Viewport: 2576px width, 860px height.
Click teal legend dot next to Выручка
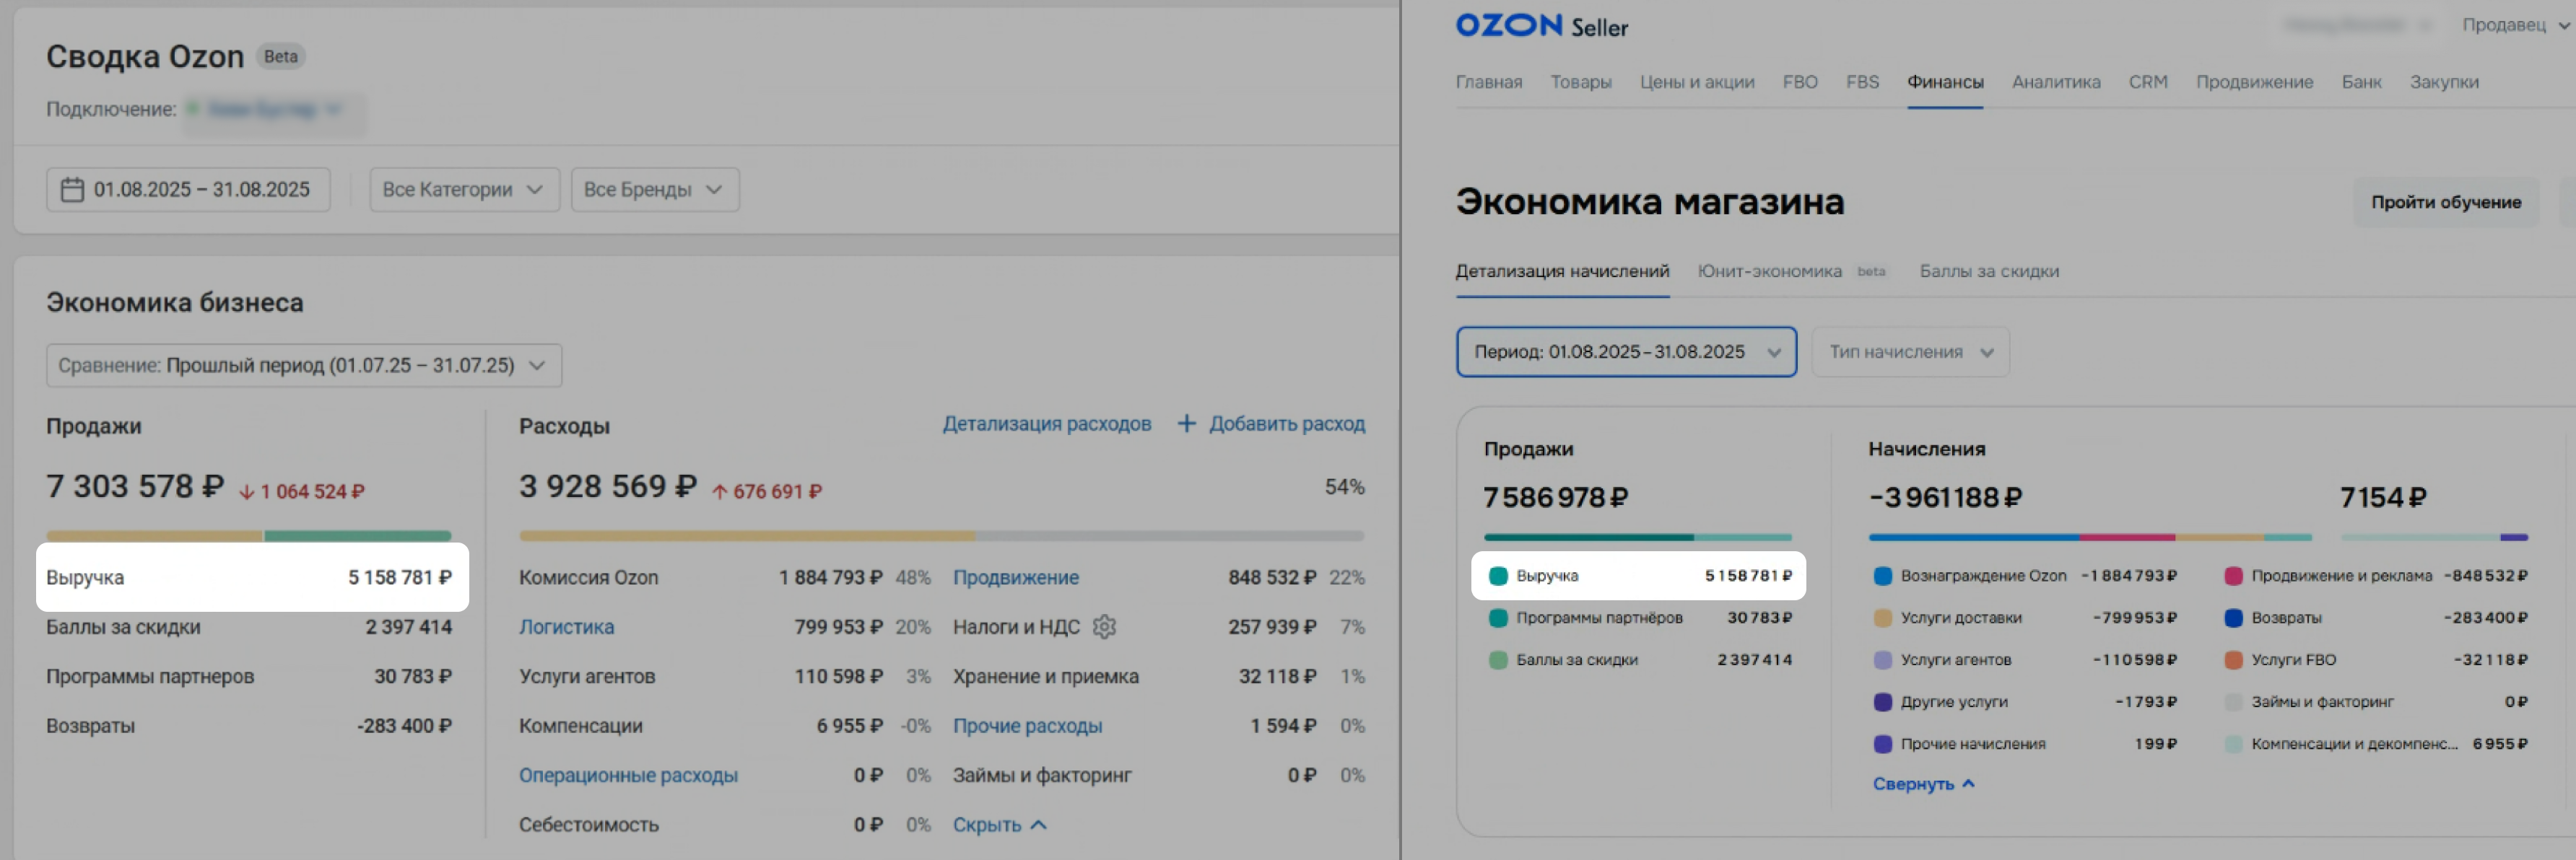tap(1498, 576)
